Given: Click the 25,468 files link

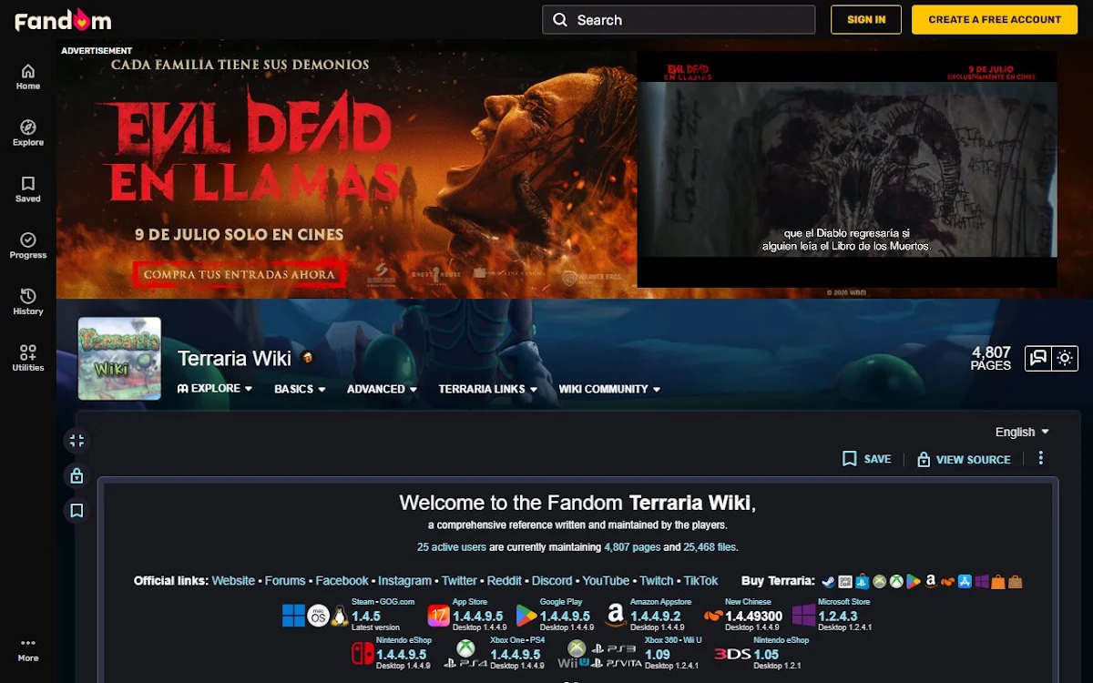Looking at the screenshot, I should coord(710,547).
